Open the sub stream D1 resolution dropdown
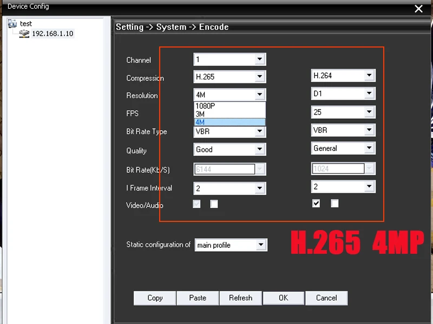The height and width of the screenshot is (324, 433). [x=343, y=93]
